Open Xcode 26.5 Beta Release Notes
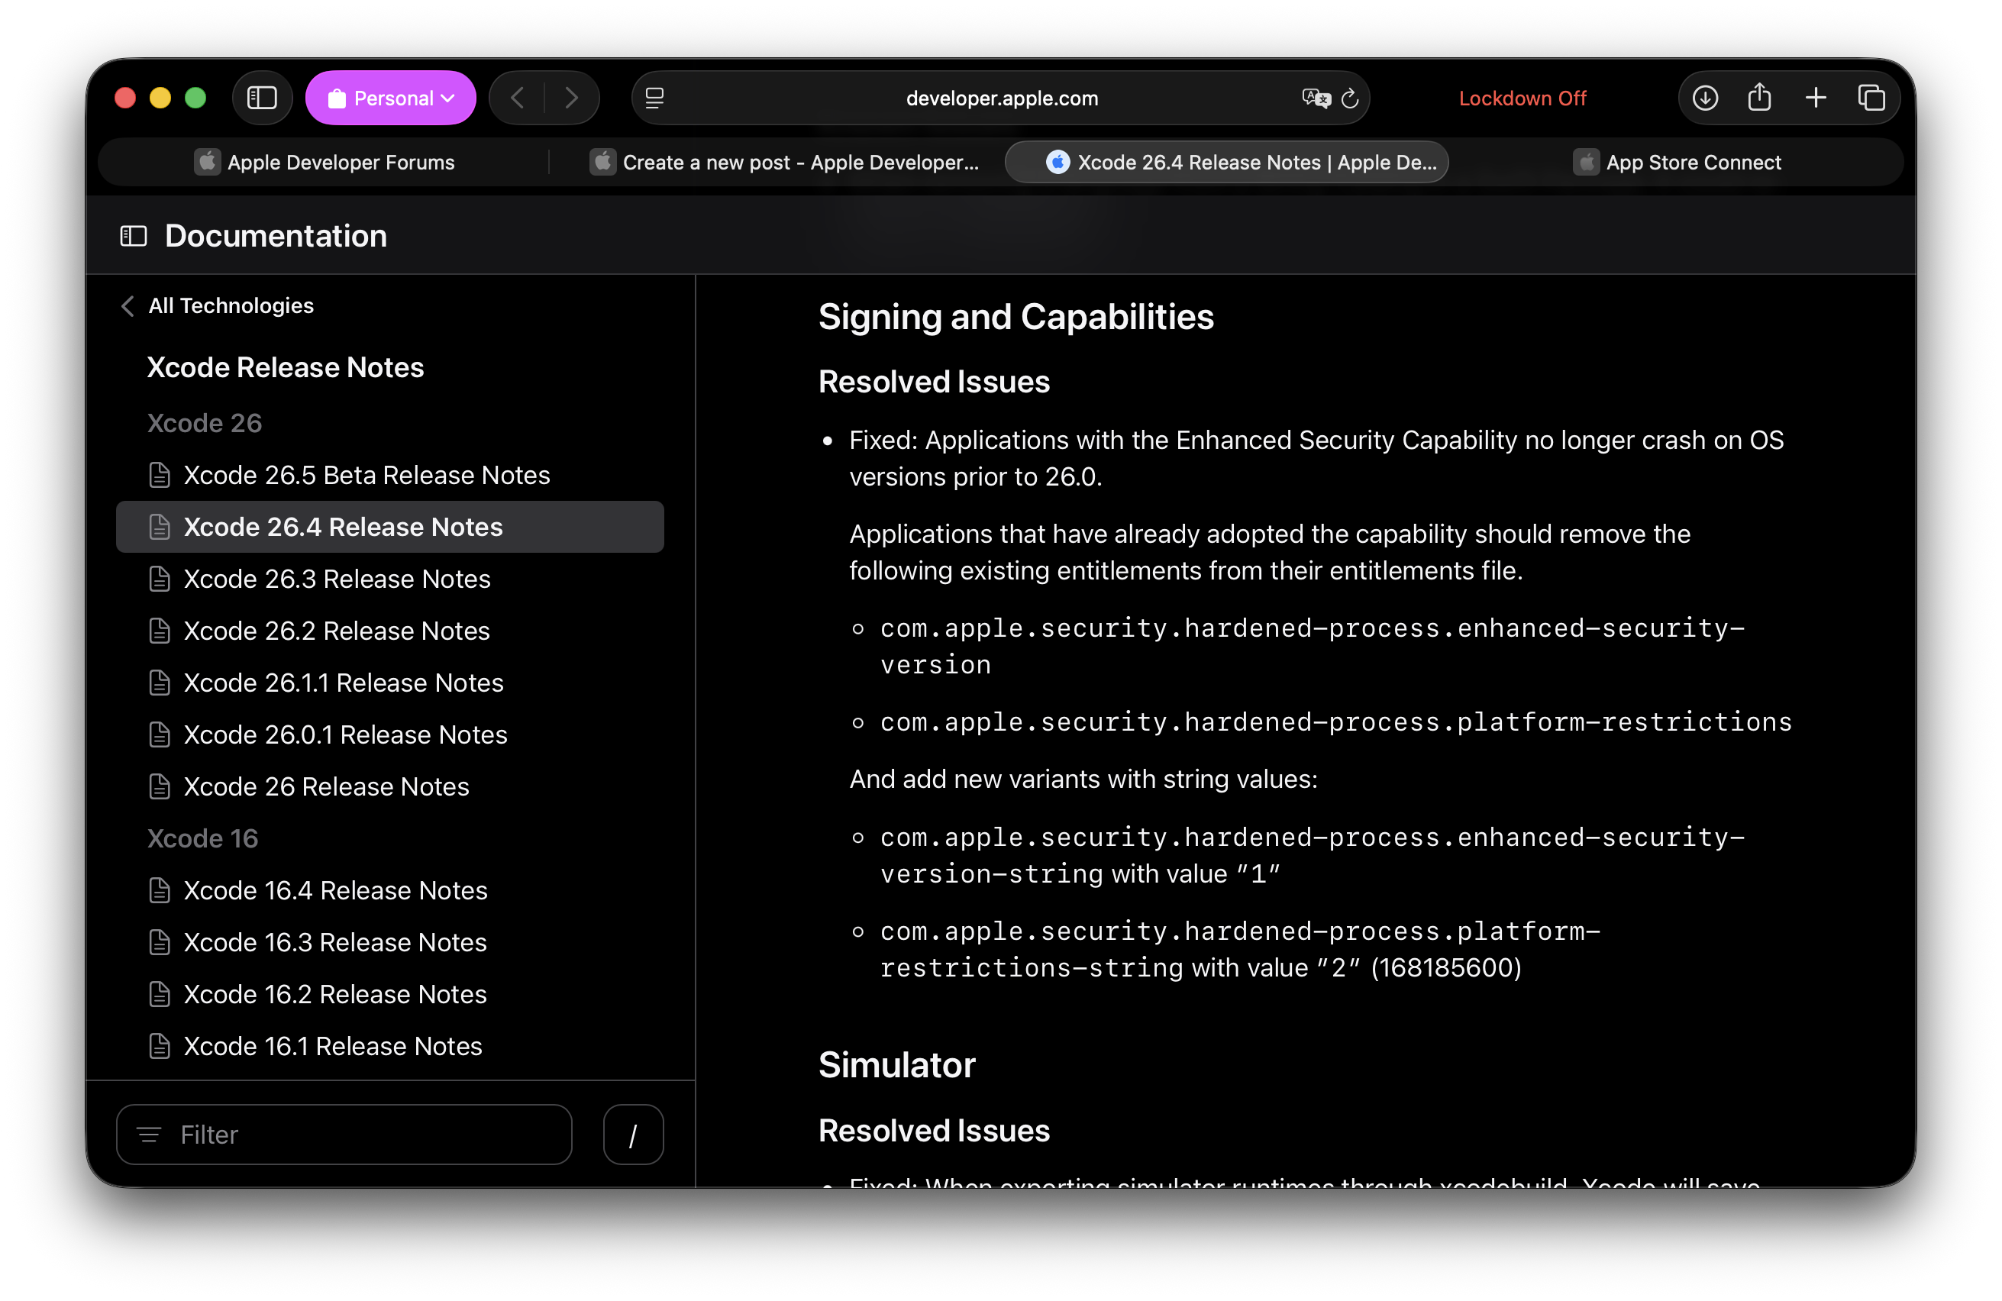 click(x=366, y=475)
